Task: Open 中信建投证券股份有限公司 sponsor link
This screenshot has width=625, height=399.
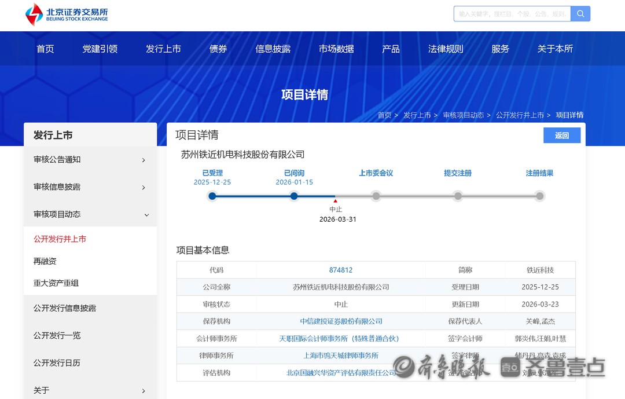Action: pos(341,321)
